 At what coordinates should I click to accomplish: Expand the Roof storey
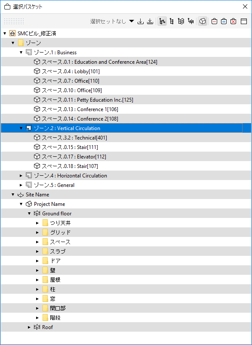point(29,327)
